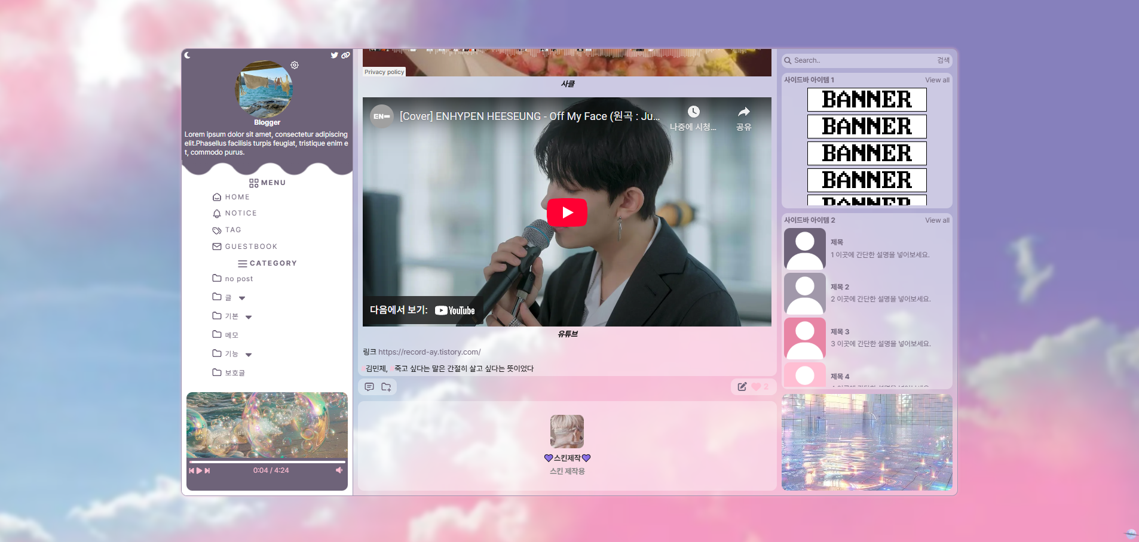Open the Privacy policy link
Screen dimensions: 1139x542
(x=384, y=72)
